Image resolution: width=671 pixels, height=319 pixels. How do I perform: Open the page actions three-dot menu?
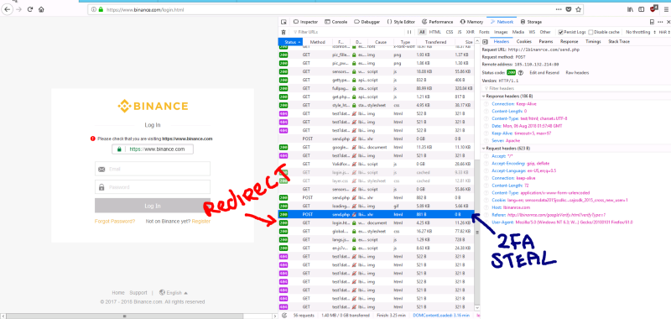coord(559,9)
